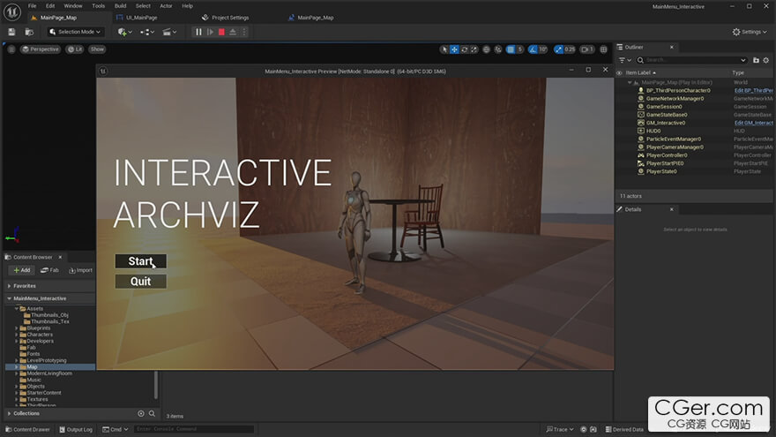Screen dimensions: 776x437
Task: Expand the Collections section
Action: [10, 413]
